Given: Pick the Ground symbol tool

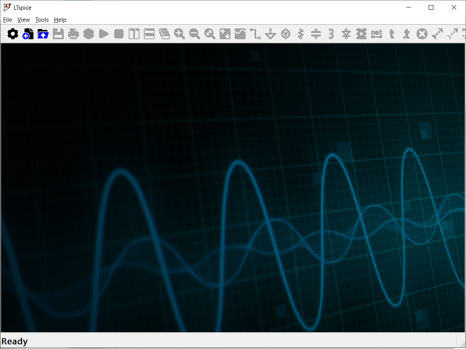Looking at the screenshot, I should coord(271,34).
